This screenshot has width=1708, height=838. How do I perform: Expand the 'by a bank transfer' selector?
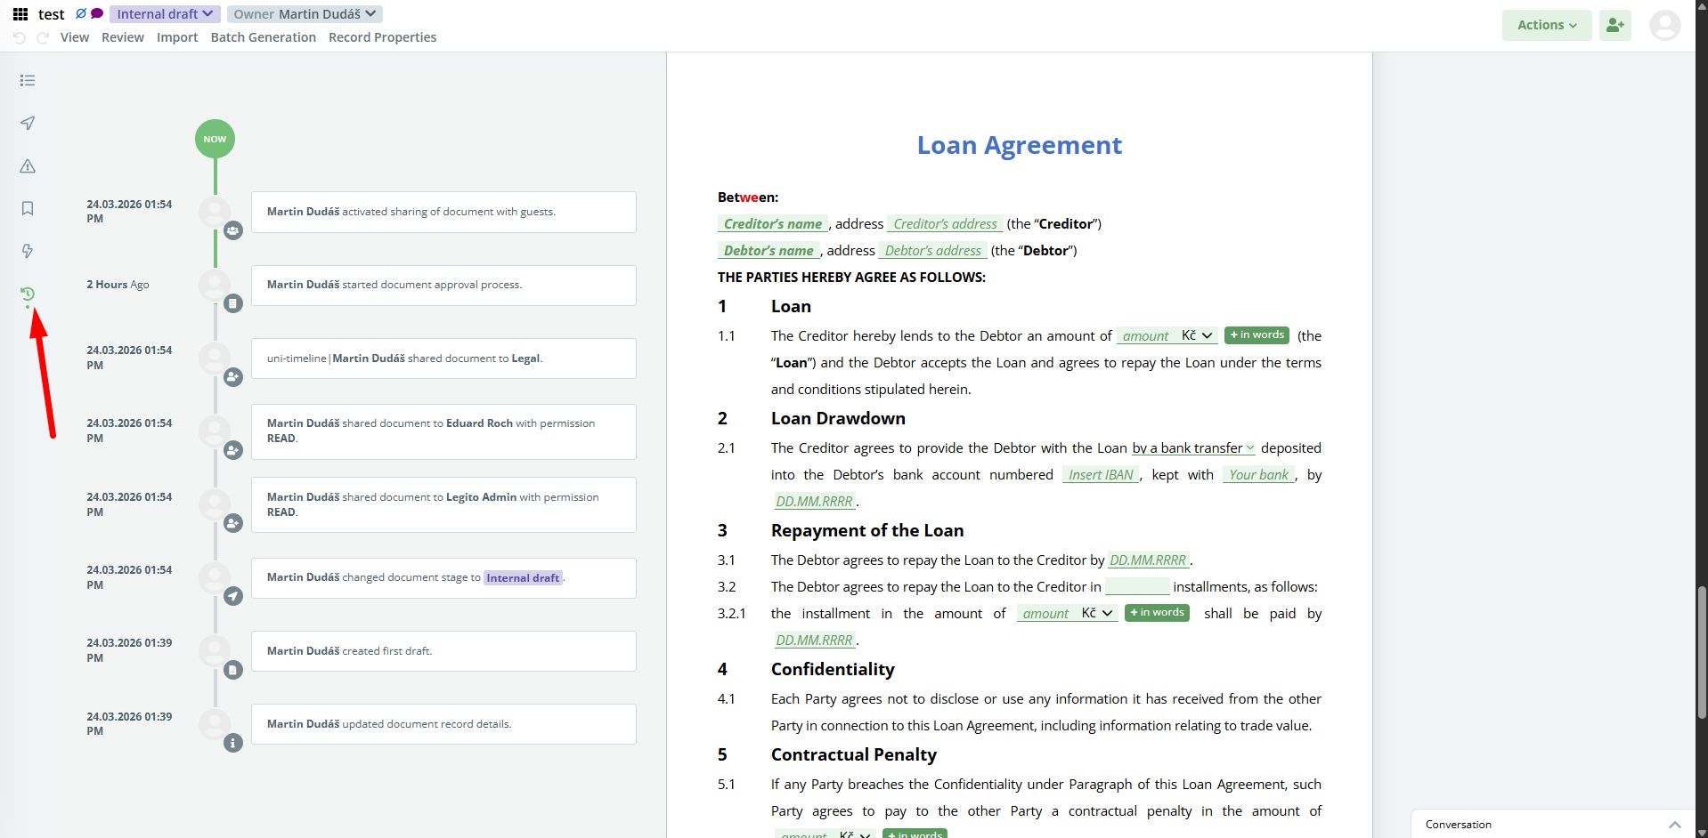click(x=1193, y=448)
